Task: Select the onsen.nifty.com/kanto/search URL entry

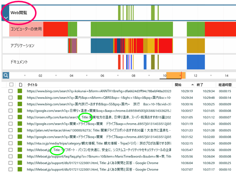Action: click(x=99, y=117)
